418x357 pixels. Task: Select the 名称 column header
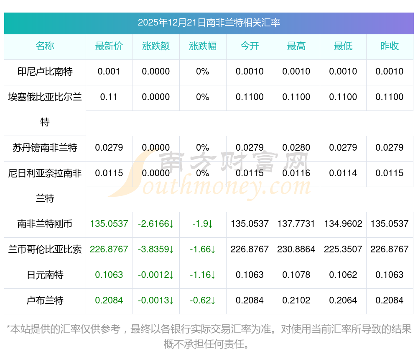coord(45,46)
